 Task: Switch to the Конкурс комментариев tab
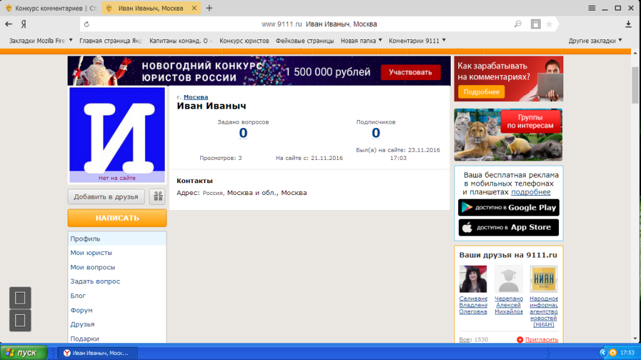(x=50, y=8)
